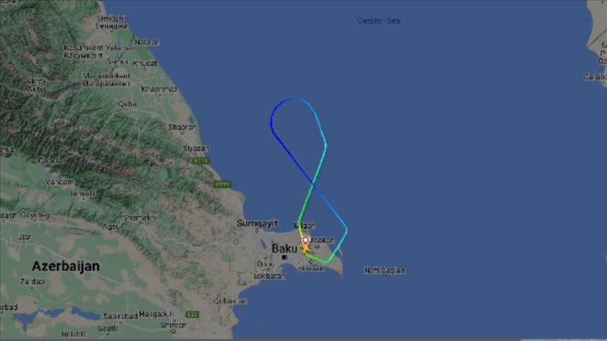Viewport: 607px width, 341px height.
Task: Click the Siyazan town label
Action: (x=196, y=149)
